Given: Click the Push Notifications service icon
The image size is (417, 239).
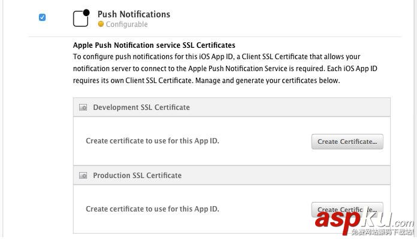Looking at the screenshot, I should pos(81,19).
